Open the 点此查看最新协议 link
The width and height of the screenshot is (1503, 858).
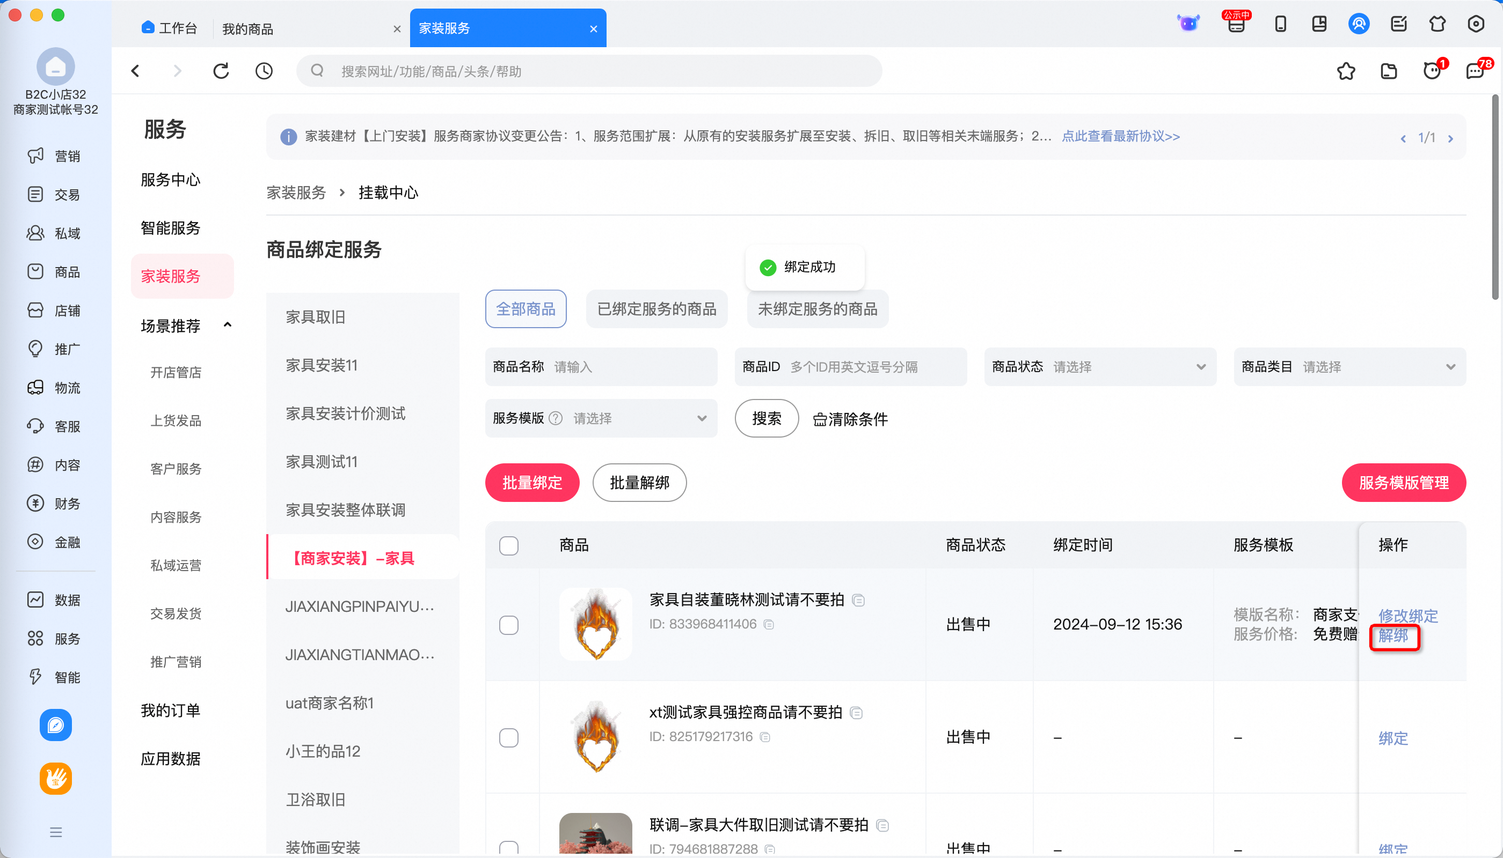(1121, 136)
